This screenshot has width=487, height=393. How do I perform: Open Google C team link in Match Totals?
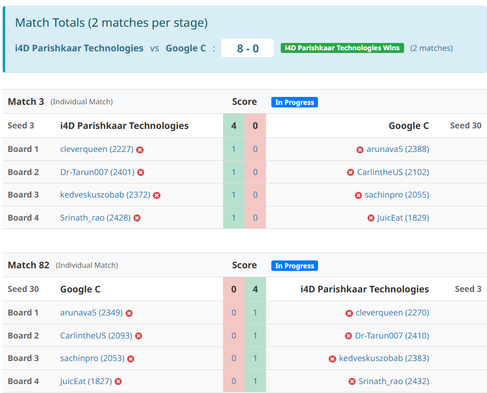(x=186, y=48)
